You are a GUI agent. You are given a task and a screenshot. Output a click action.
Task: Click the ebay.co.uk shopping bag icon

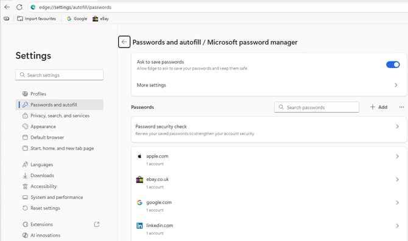click(139, 180)
